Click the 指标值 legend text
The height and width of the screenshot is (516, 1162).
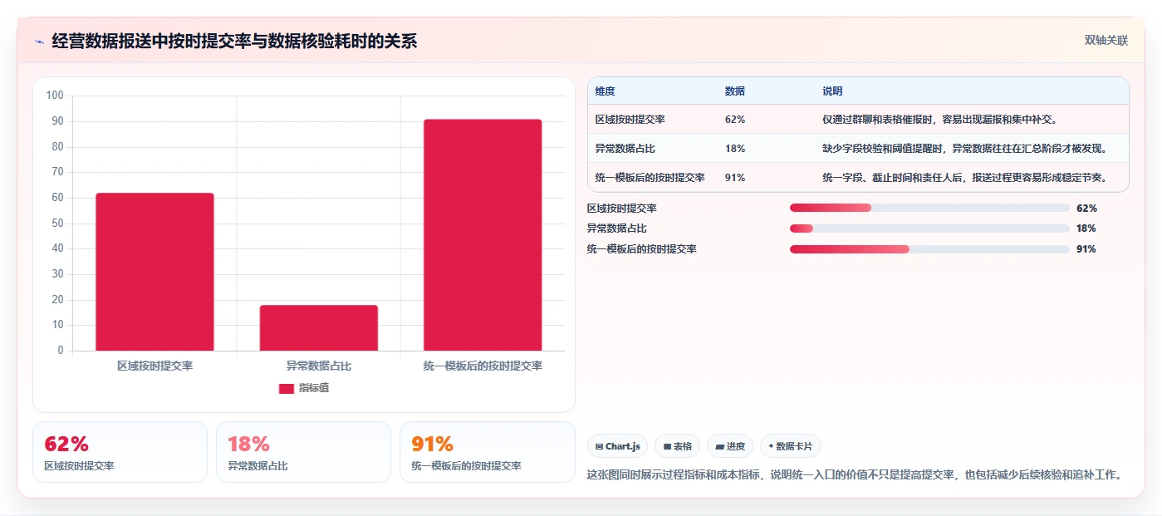tap(314, 388)
